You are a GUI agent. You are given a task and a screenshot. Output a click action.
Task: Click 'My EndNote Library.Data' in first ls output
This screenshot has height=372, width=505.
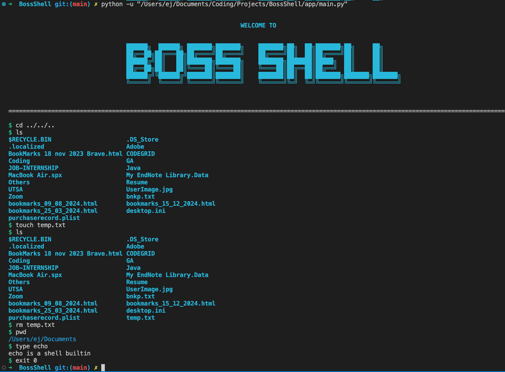pos(167,175)
